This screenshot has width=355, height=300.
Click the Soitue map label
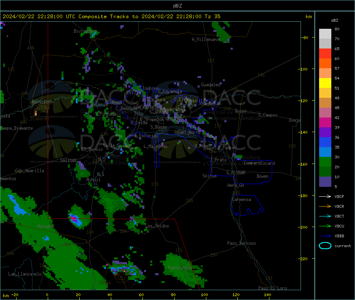tap(209, 175)
